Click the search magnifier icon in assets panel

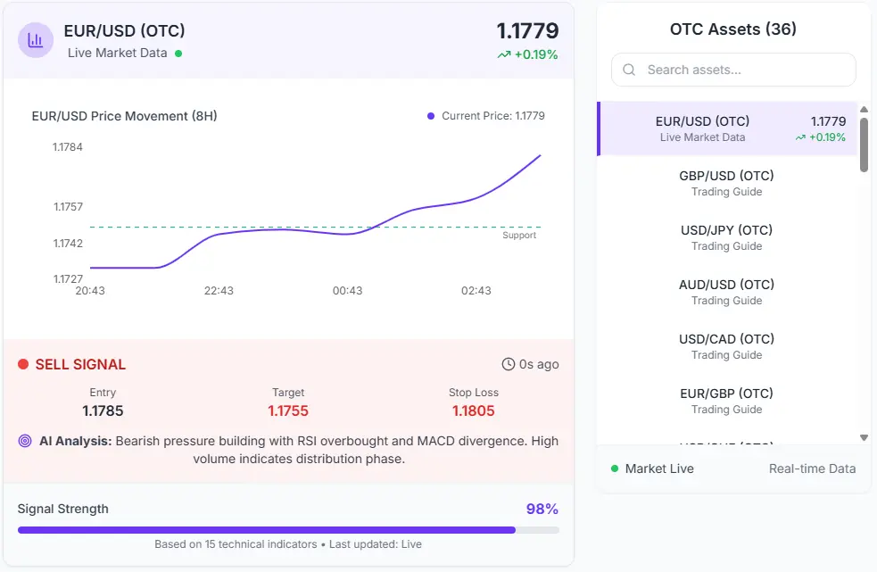point(628,70)
